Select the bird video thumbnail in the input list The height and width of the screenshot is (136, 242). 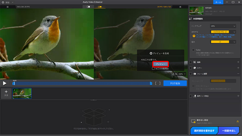click(22, 93)
